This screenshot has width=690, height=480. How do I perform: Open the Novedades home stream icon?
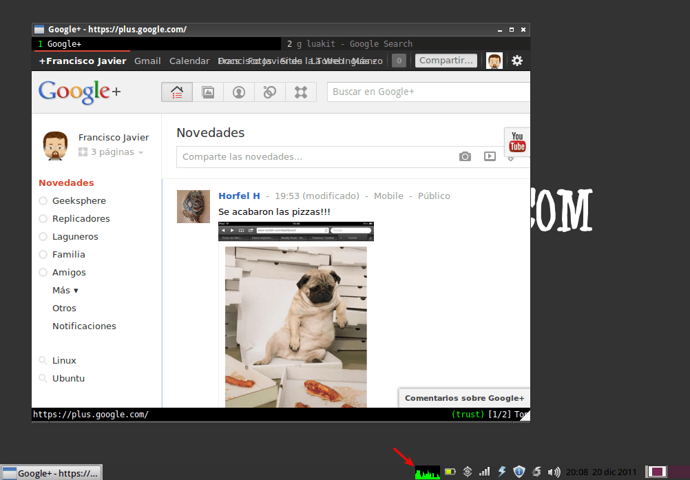pyautogui.click(x=176, y=92)
